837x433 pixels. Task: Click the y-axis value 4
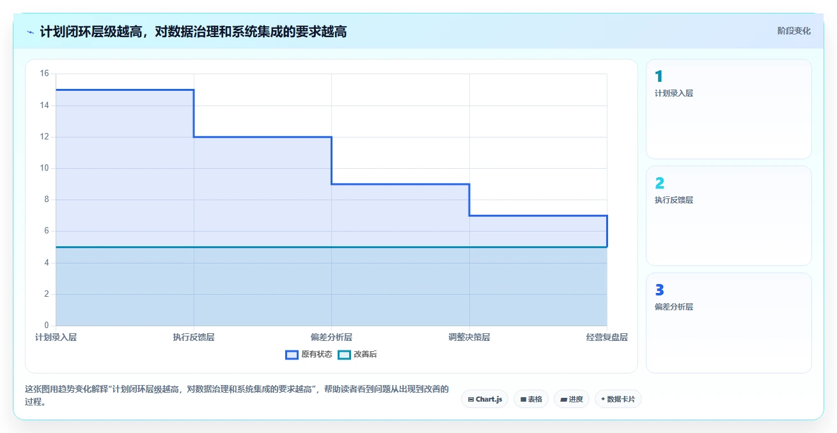tap(46, 263)
